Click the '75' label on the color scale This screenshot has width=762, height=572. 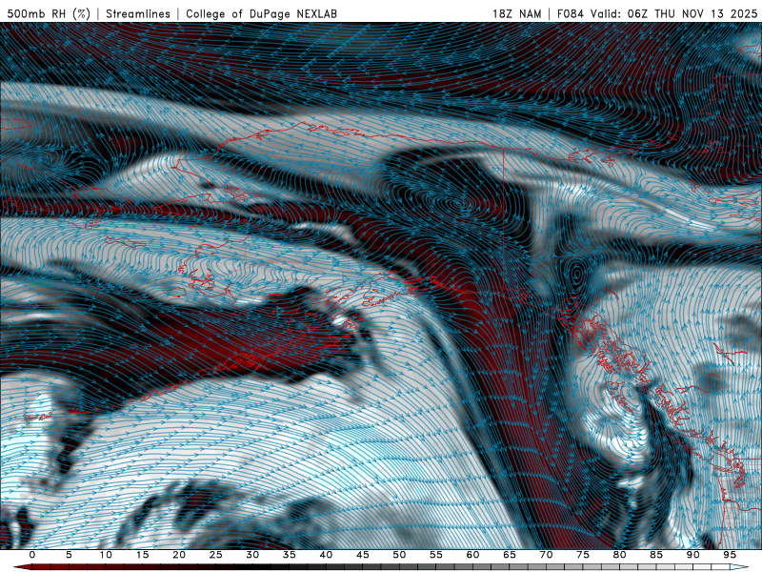point(583,555)
